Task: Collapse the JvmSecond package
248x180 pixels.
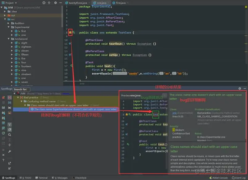Action: (9, 39)
